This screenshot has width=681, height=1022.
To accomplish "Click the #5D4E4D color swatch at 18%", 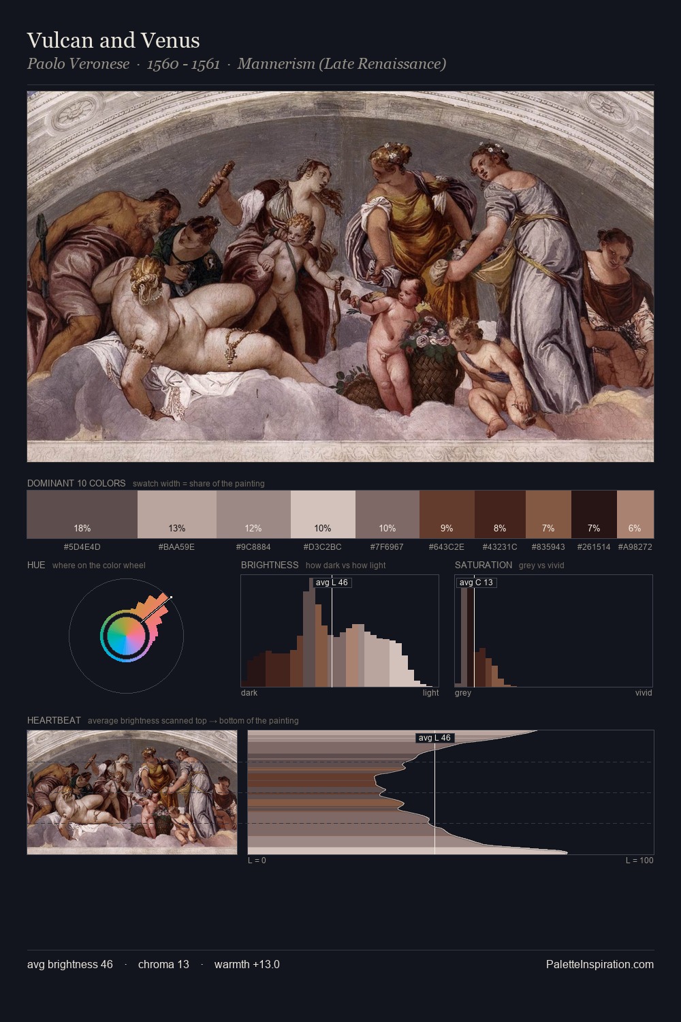I will coord(82,514).
